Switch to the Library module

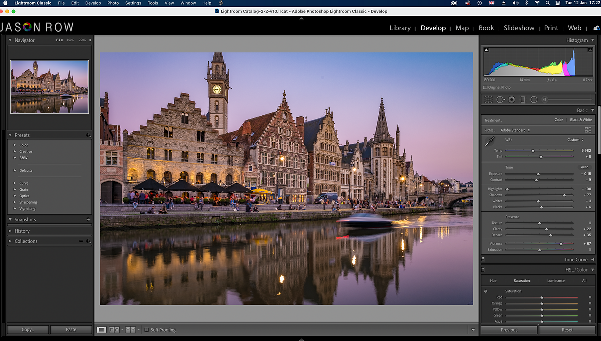[400, 28]
